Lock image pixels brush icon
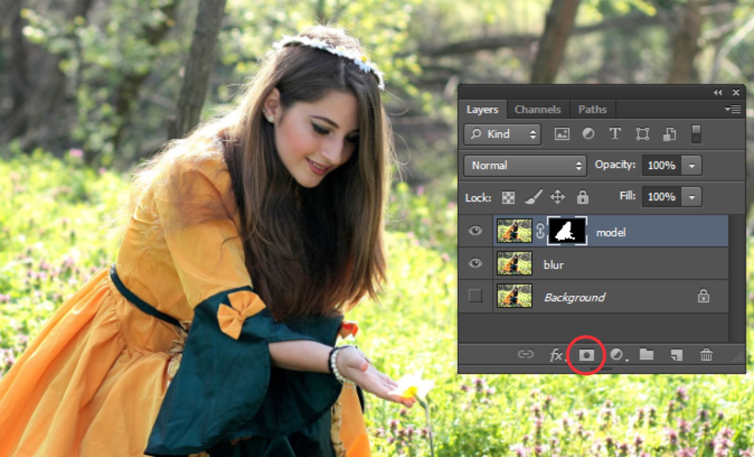This screenshot has width=754, height=457. point(533,197)
